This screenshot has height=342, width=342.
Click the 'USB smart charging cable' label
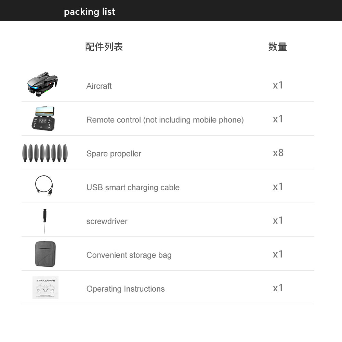(133, 187)
